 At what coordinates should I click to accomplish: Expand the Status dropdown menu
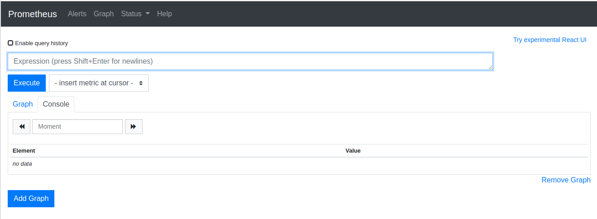135,14
